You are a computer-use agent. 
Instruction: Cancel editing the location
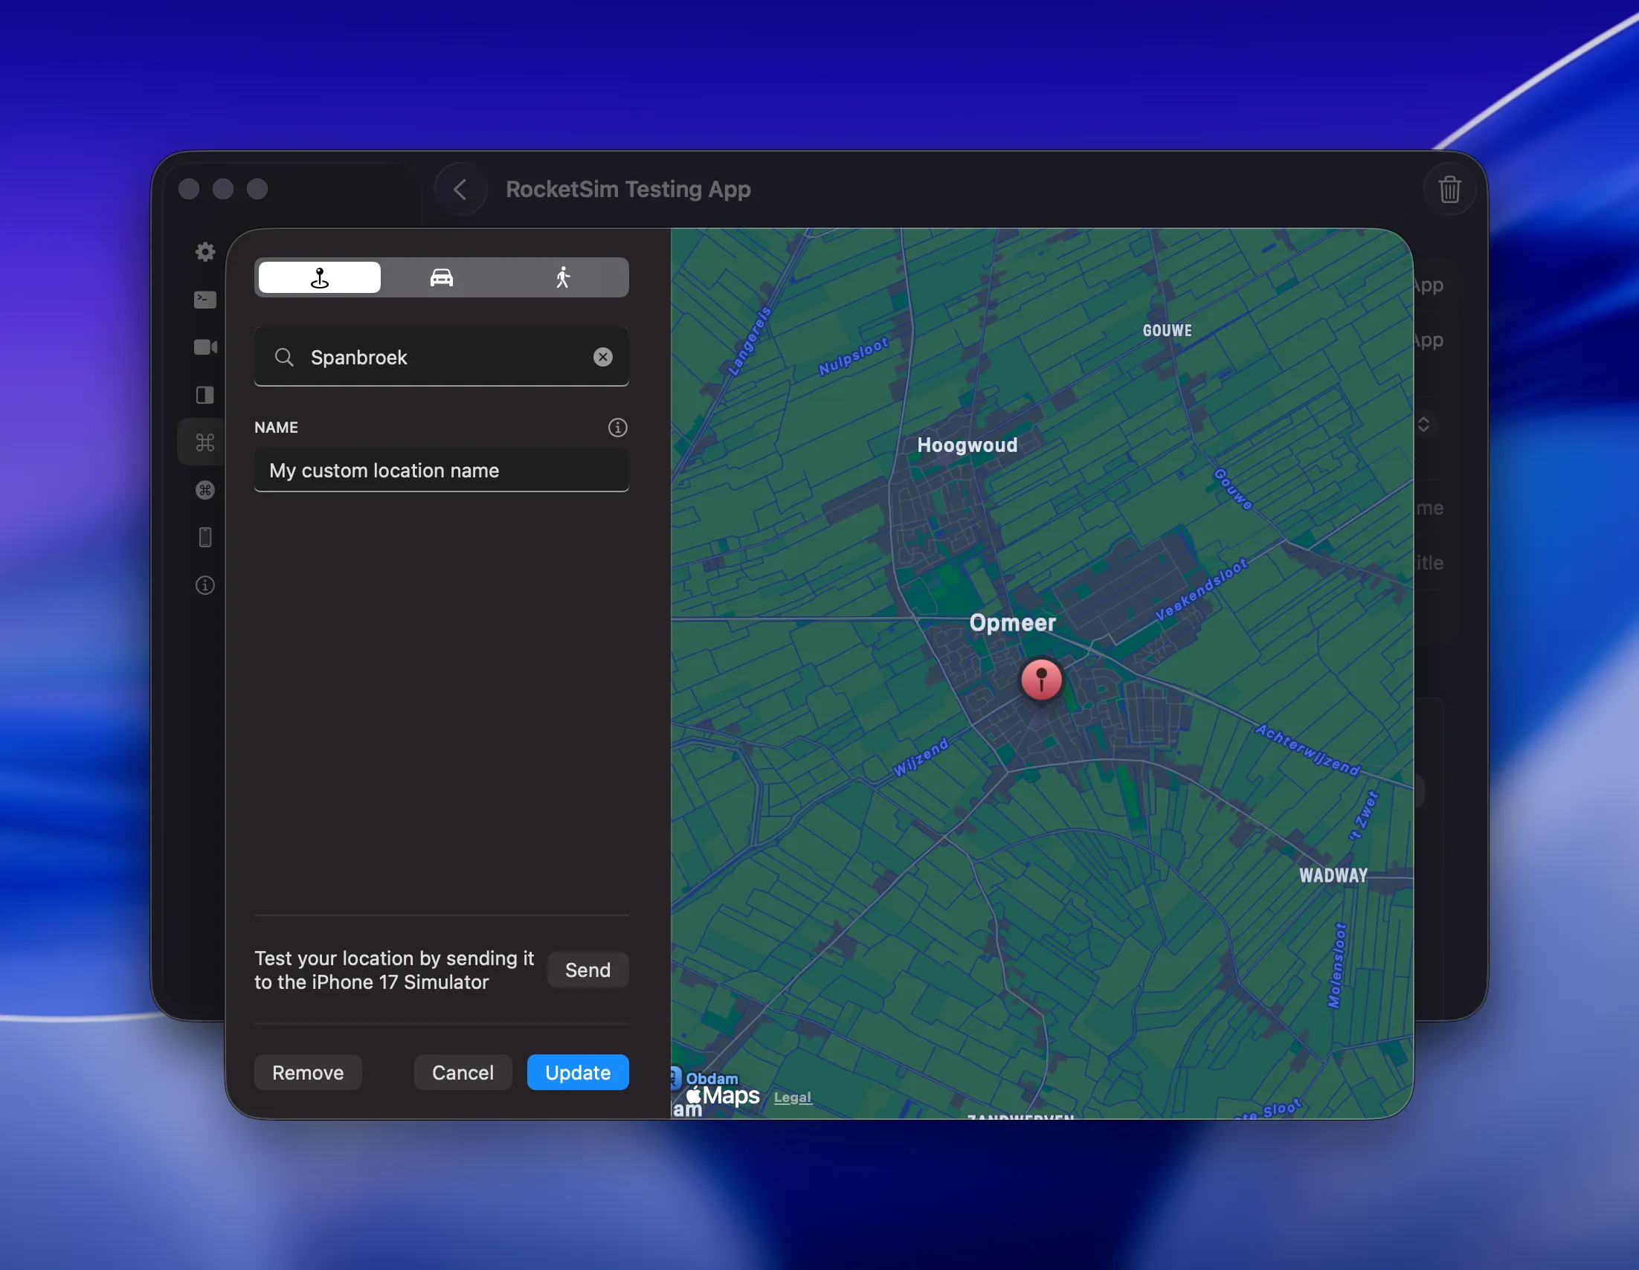pos(463,1073)
